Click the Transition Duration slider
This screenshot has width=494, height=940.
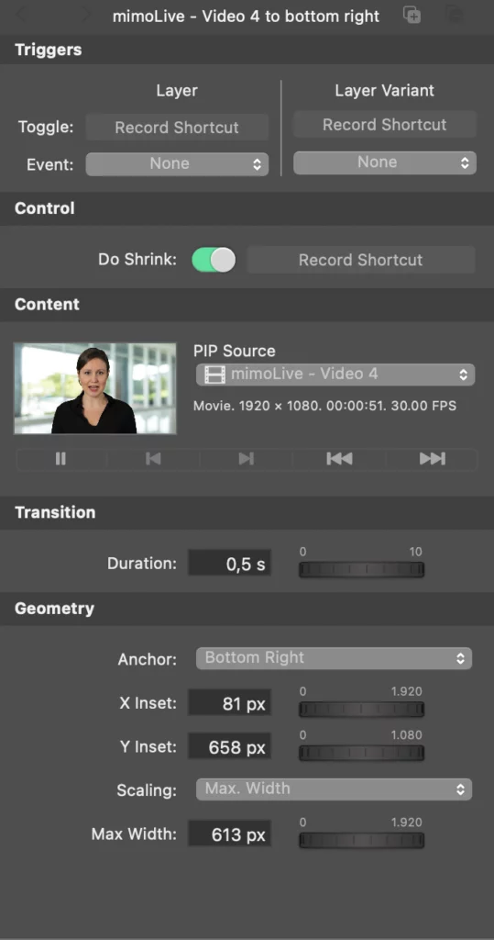[x=362, y=569]
